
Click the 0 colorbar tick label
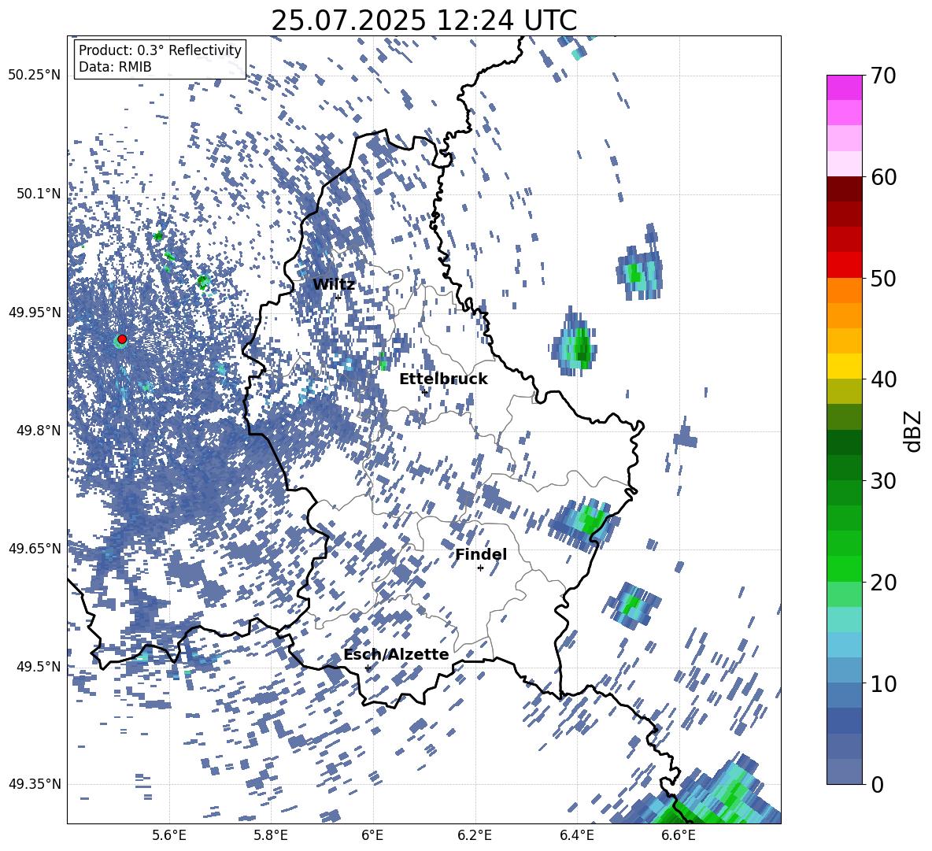pyautogui.click(x=877, y=784)
